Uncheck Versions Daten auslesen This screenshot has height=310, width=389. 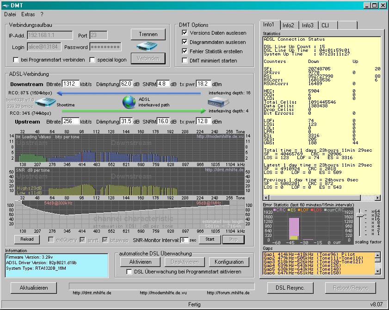pyautogui.click(x=185, y=33)
